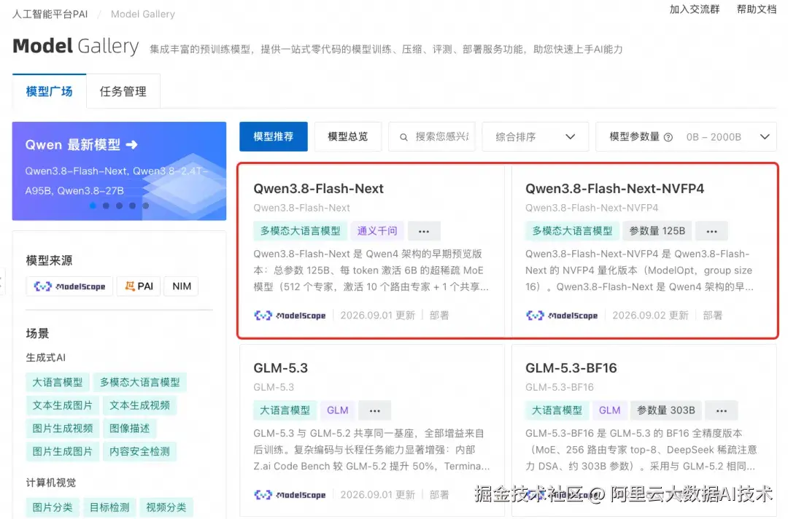The image size is (788, 519).
Task: Go to 人工智能平台PAI breadcrumb
Action: coord(50,14)
